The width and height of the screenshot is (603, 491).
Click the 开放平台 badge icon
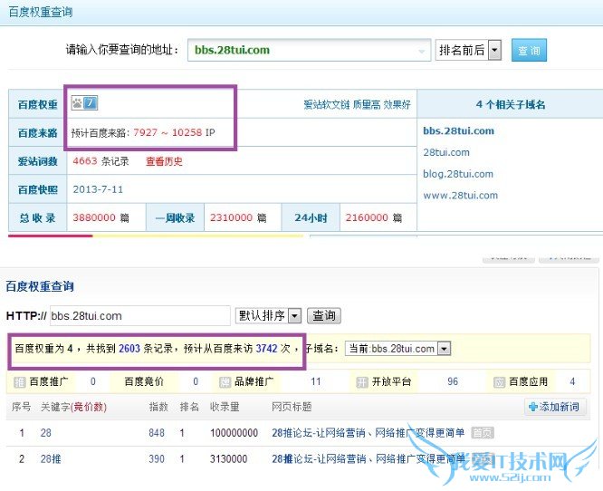[x=362, y=382]
